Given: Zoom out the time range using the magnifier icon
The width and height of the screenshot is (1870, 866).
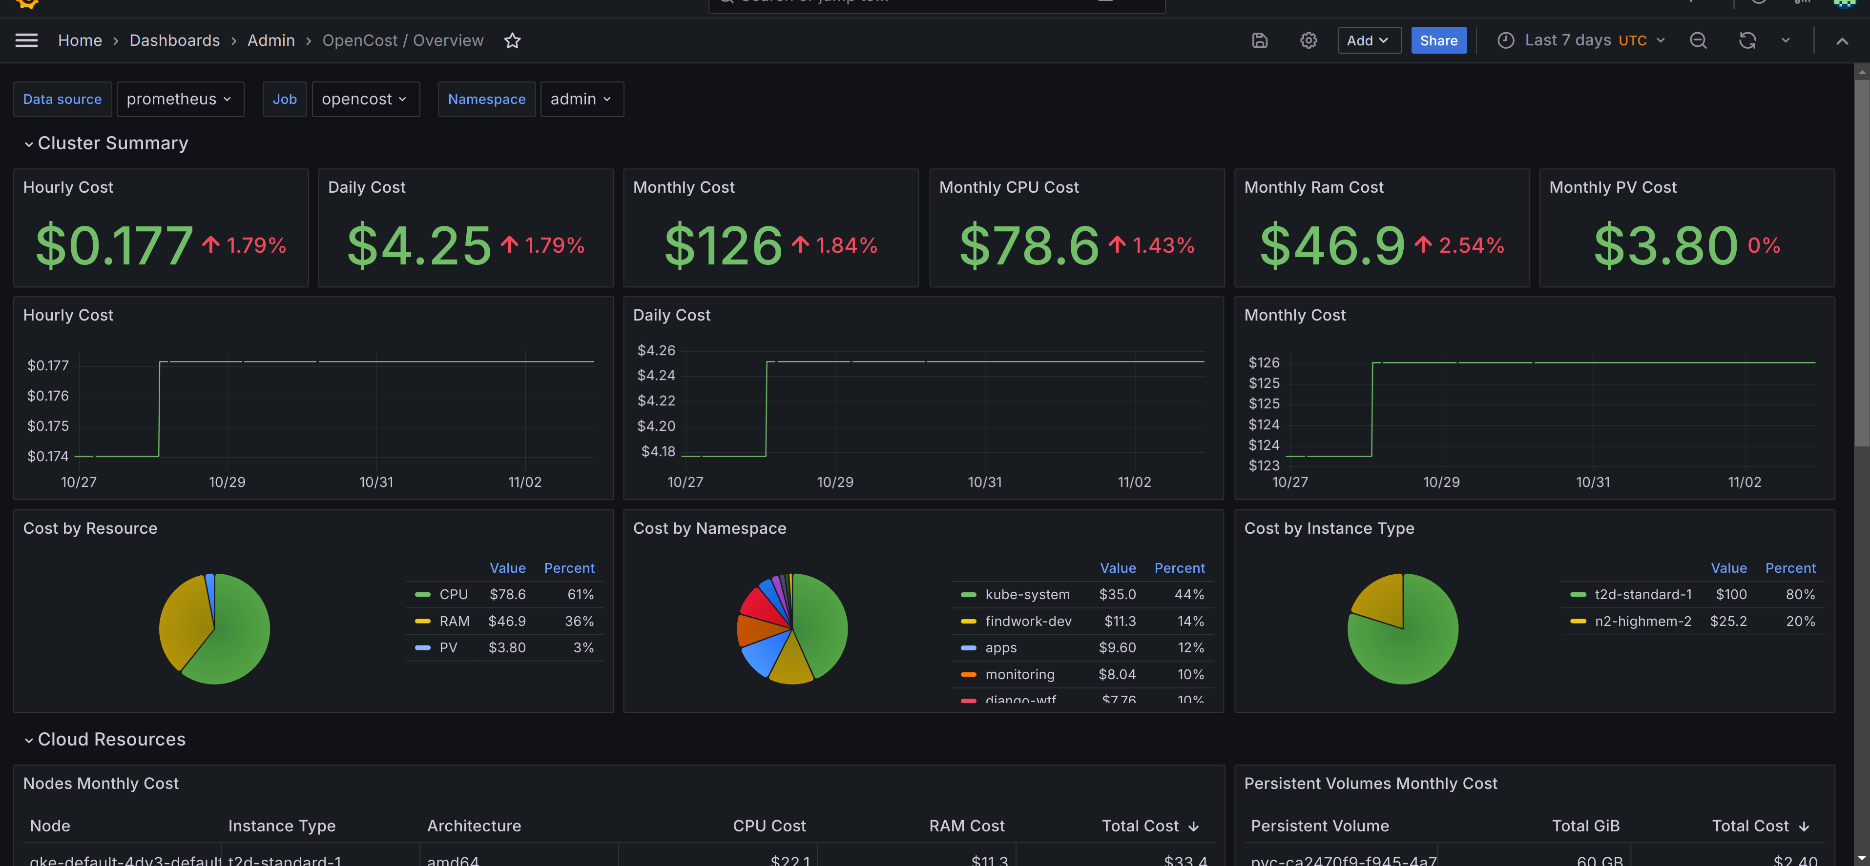Looking at the screenshot, I should point(1698,40).
